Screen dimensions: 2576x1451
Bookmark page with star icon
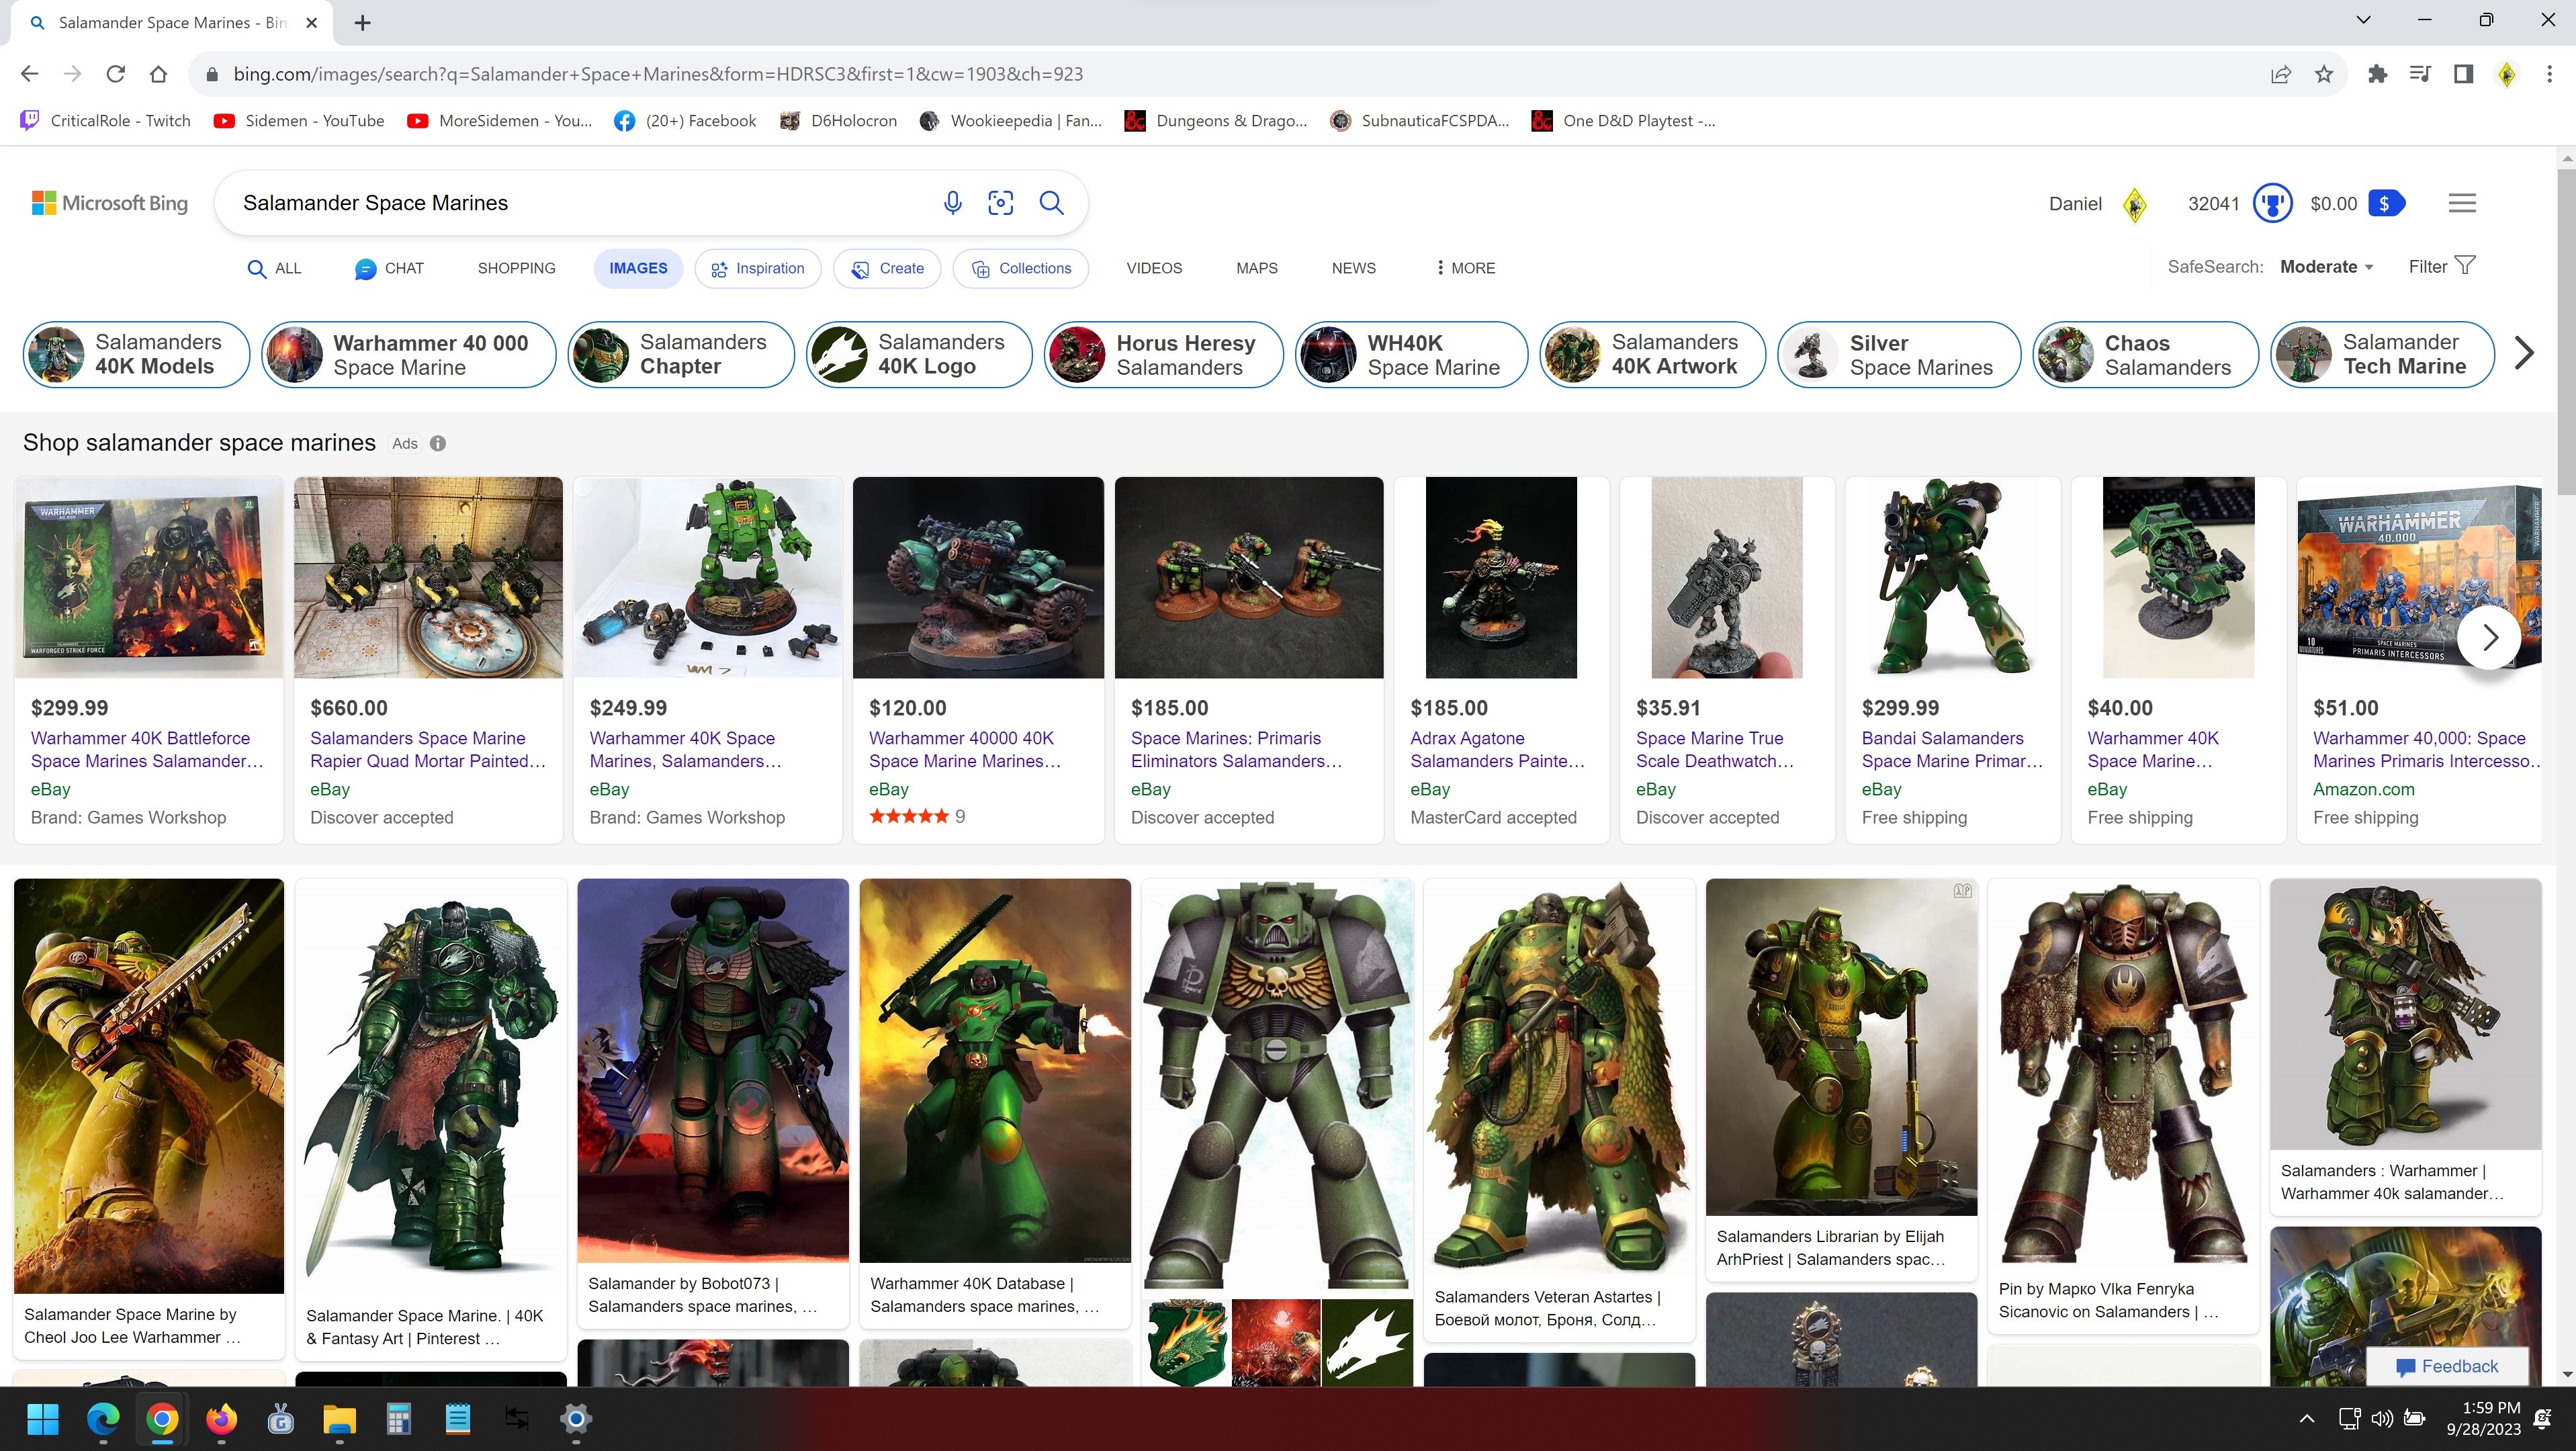pyautogui.click(x=2324, y=74)
